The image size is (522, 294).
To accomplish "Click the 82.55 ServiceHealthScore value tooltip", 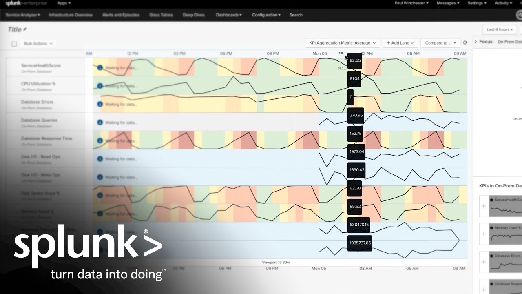I will (355, 60).
